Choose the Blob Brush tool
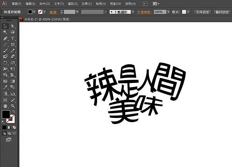This screenshot has height=167, width=232. [5, 56]
